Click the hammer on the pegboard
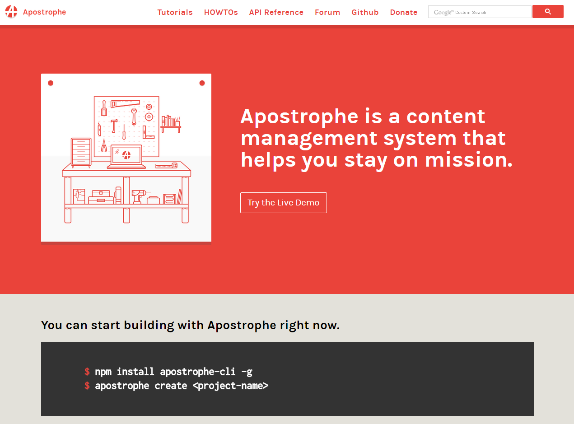 click(x=114, y=125)
